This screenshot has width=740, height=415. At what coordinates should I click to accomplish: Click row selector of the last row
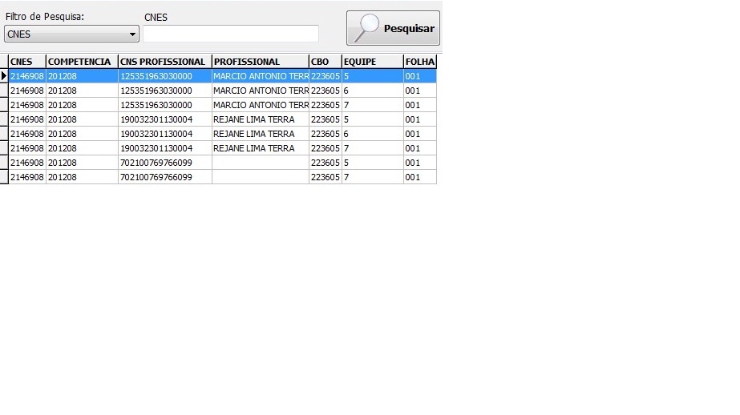click(4, 177)
